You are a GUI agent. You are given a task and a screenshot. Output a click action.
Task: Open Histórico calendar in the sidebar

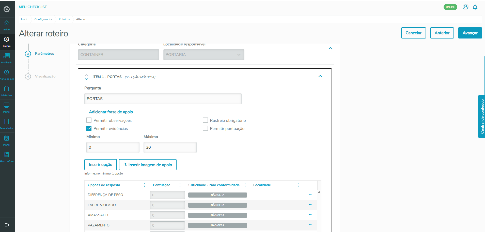point(7,91)
